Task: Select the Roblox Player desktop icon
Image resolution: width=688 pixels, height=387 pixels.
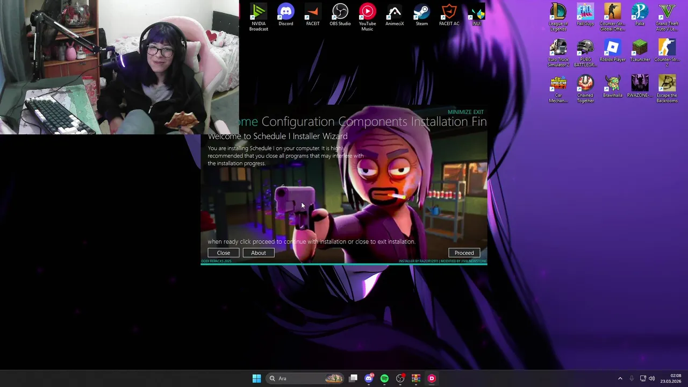Action: point(612,51)
